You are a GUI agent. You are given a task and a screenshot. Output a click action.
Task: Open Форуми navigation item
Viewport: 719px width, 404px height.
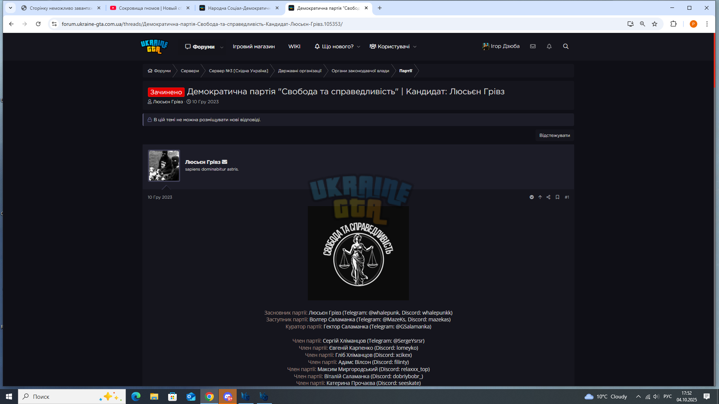200,47
